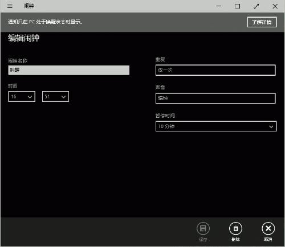Expand the snooze time dropdown (10 分钟)
Image resolution: width=285 pixels, height=247 pixels.
tap(216, 126)
